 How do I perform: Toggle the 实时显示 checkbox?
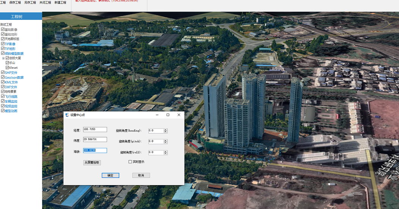[130, 162]
